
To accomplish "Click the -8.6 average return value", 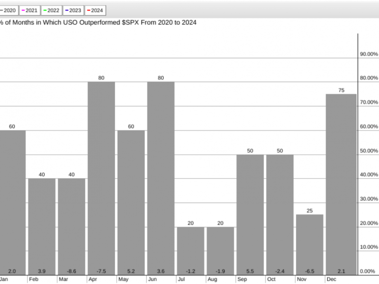I will pos(72,271).
